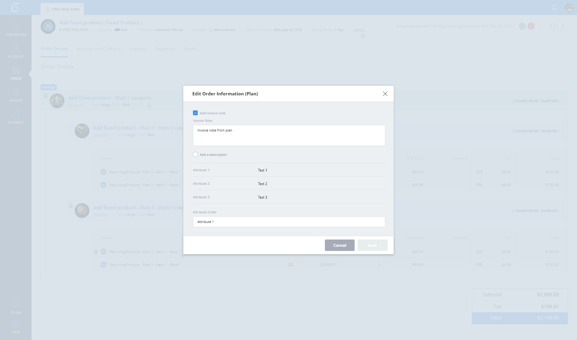
Task: Open the three-dot order options menu
Action: click(x=563, y=26)
